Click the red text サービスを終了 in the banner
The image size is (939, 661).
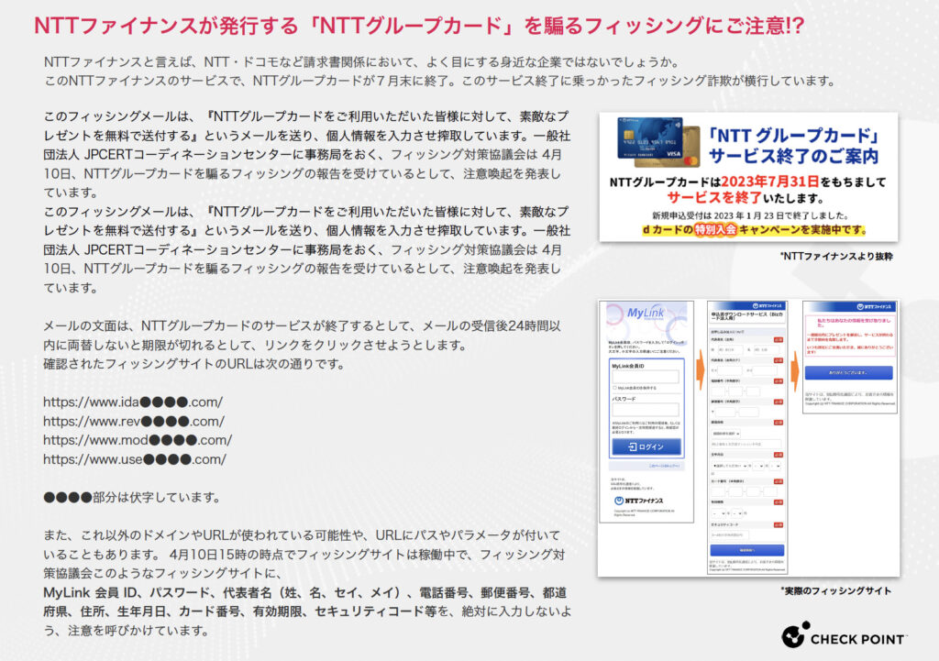pyautogui.click(x=713, y=198)
